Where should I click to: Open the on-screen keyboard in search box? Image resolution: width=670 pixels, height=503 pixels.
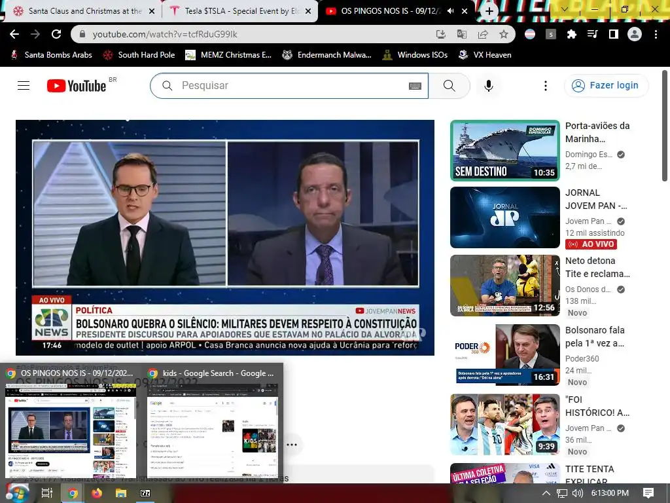coord(415,86)
